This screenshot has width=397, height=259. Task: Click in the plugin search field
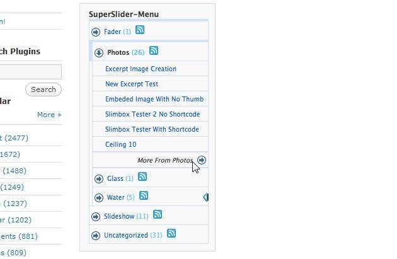coord(30,71)
